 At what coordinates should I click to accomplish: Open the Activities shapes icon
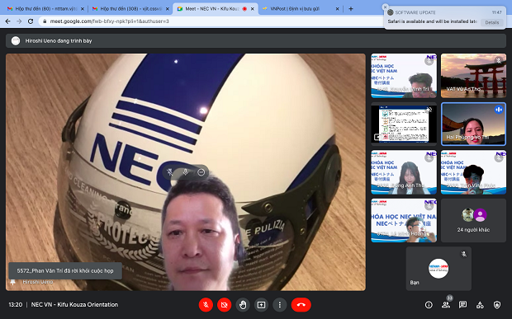(480, 305)
